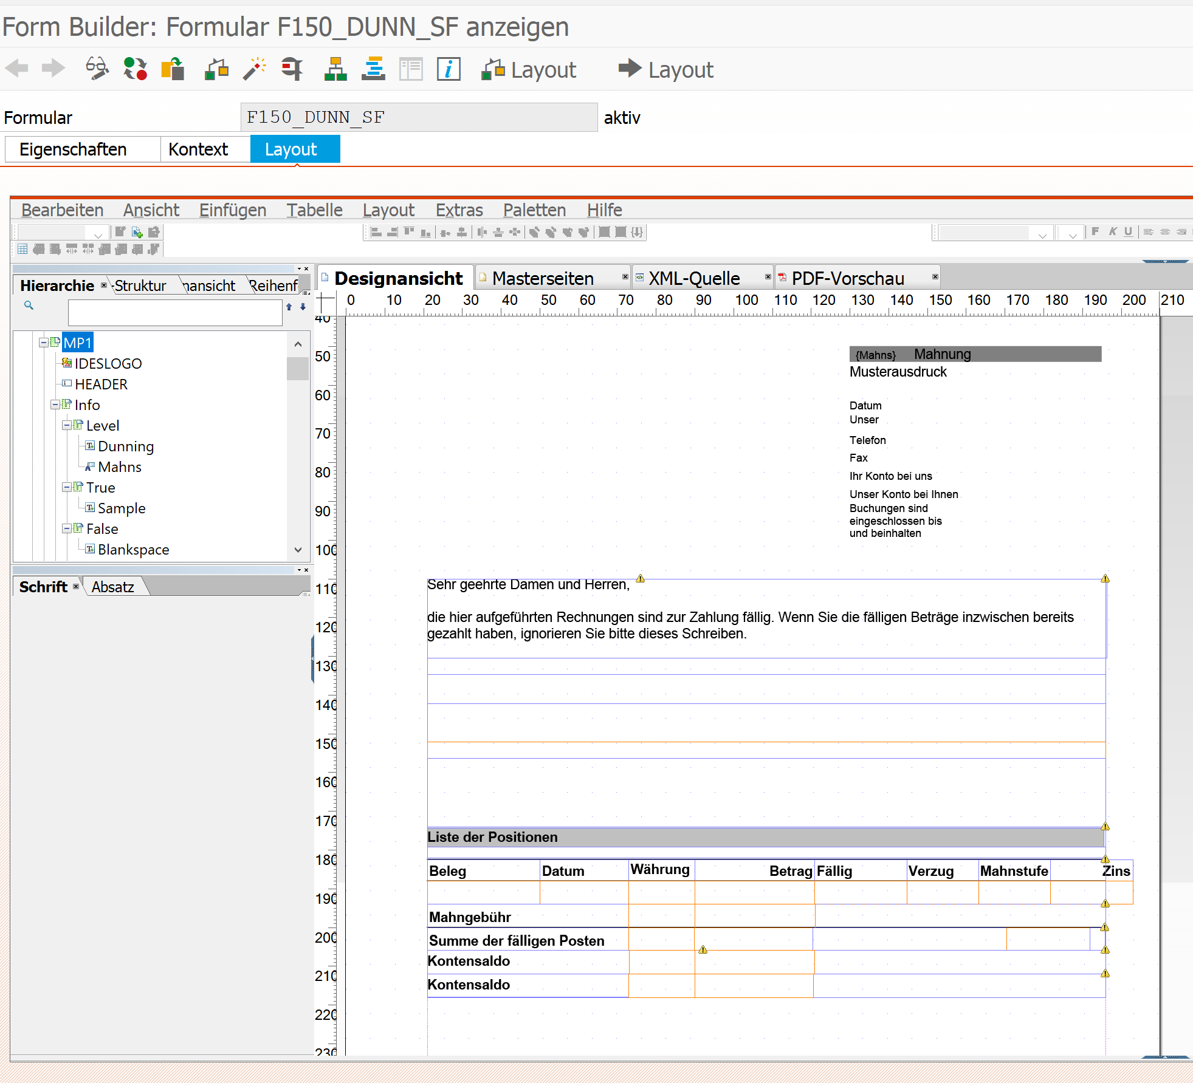1193x1083 pixels.
Task: Click the align left paragraph icon
Action: tap(1148, 231)
